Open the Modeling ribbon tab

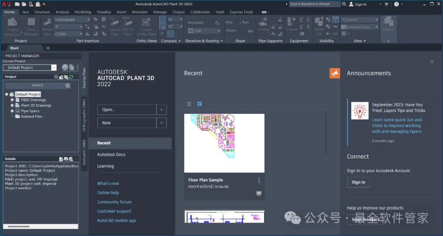pyautogui.click(x=83, y=12)
